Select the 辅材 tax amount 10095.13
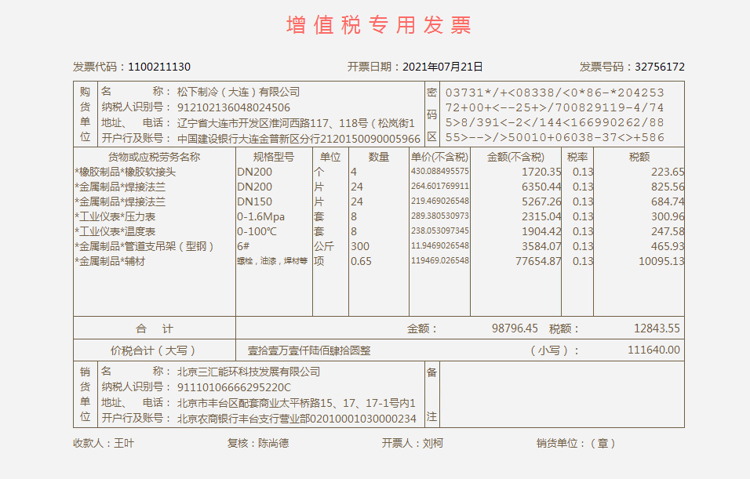 point(661,261)
